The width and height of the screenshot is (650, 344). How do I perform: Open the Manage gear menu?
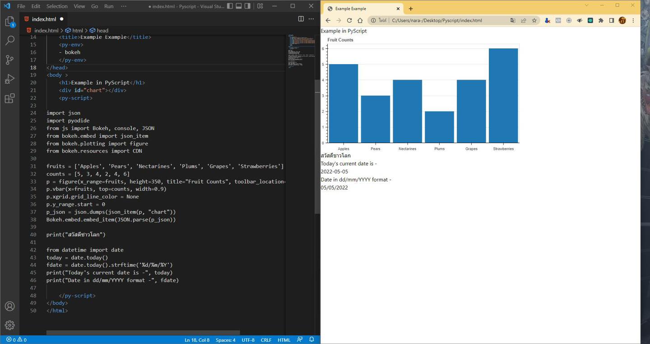(9, 325)
